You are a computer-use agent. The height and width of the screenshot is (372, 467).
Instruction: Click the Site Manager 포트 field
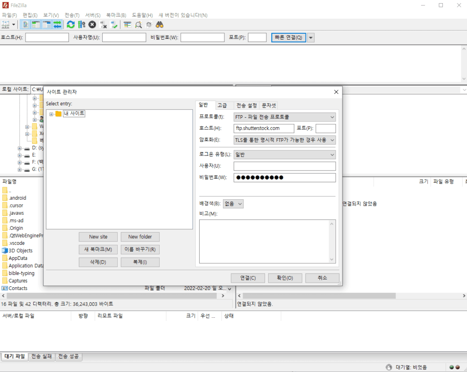tap(326, 128)
